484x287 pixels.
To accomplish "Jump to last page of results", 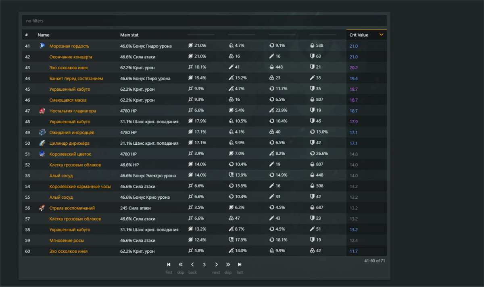I will 240,264.
